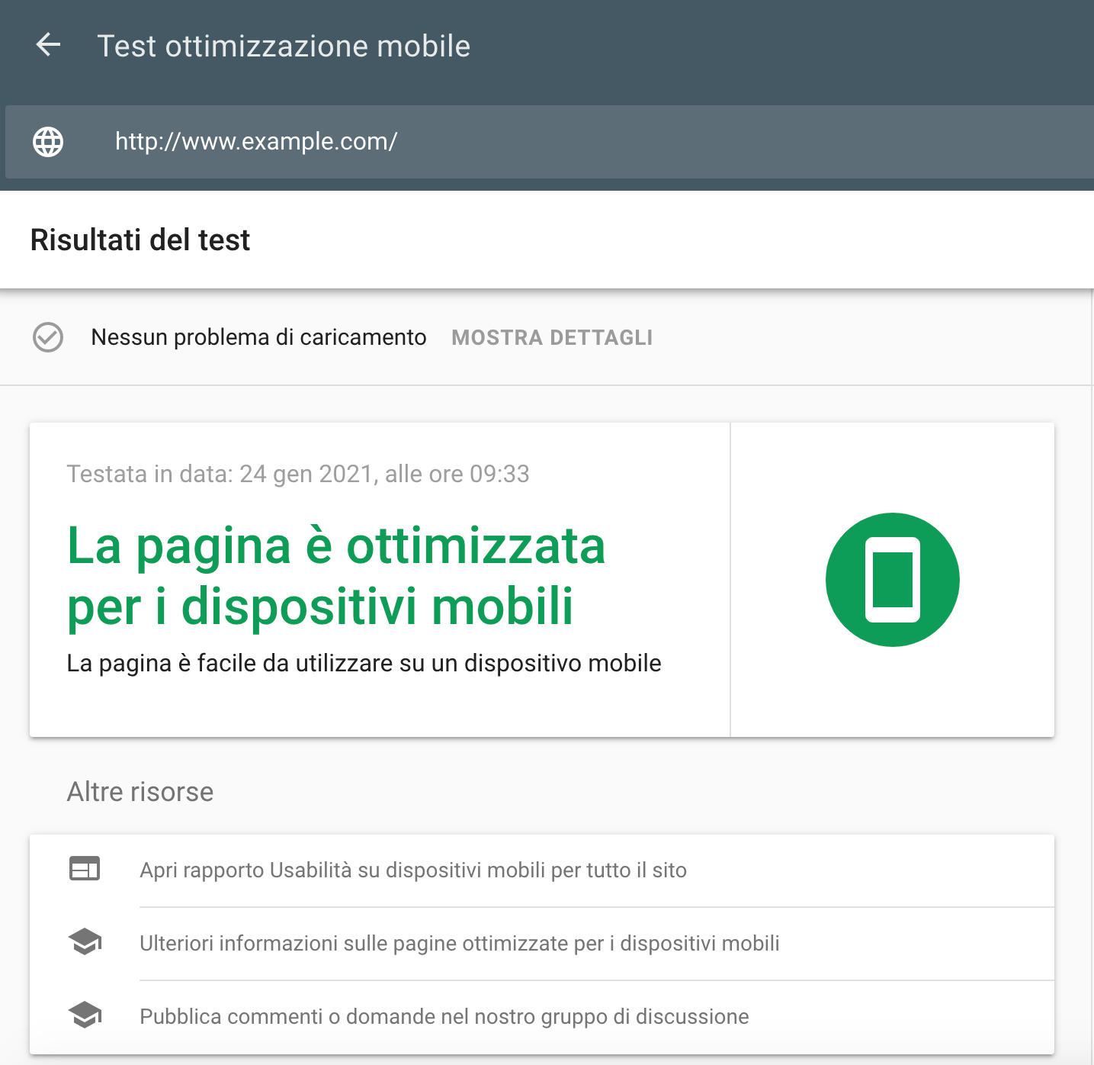Click the Test ottimizzazione mobile title
The height and width of the screenshot is (1065, 1094).
284,46
